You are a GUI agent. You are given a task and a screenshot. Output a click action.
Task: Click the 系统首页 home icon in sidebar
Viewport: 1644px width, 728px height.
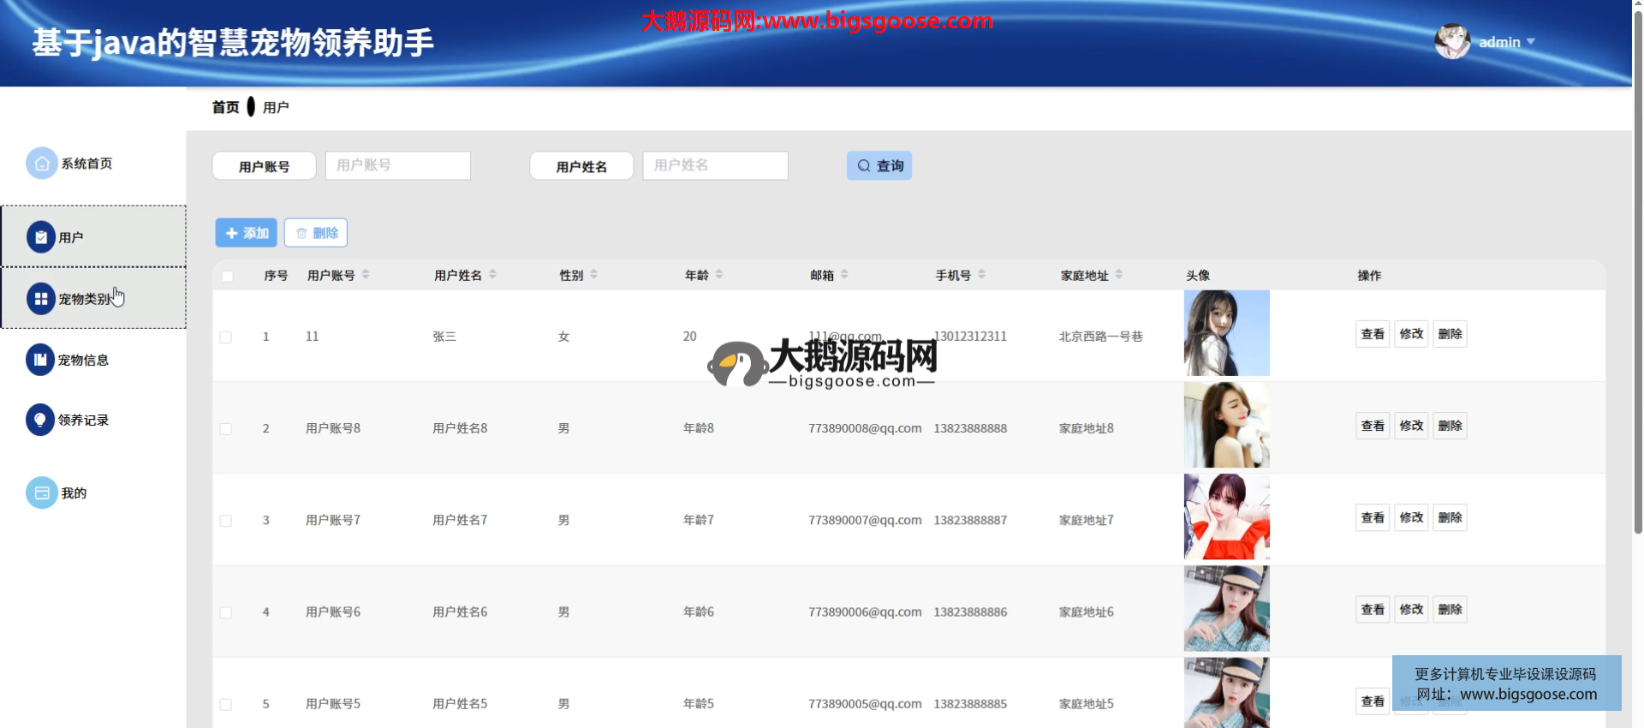(41, 164)
